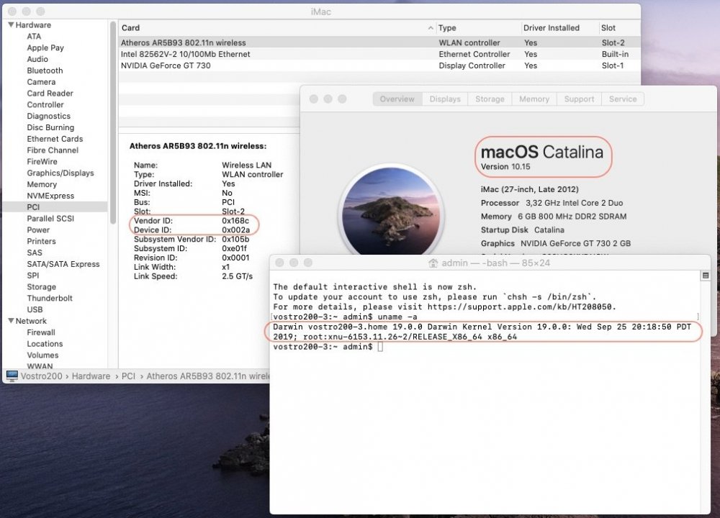The width and height of the screenshot is (720, 518).
Task: Collapse the Hardware section in sidebar
Action: pos(11,25)
